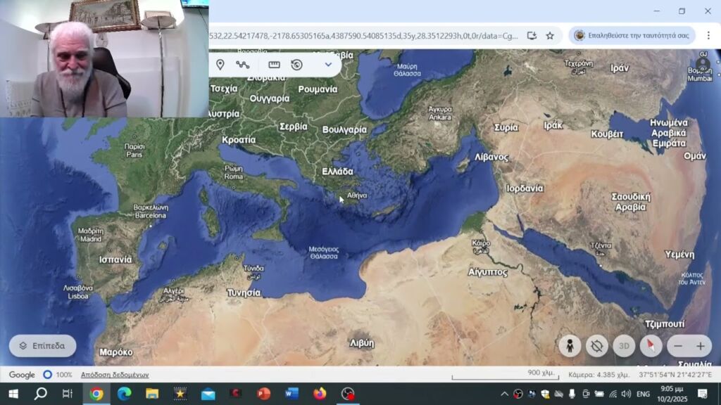Open the Google account avatar on the map
The height and width of the screenshot is (405, 721).
[x=702, y=64]
